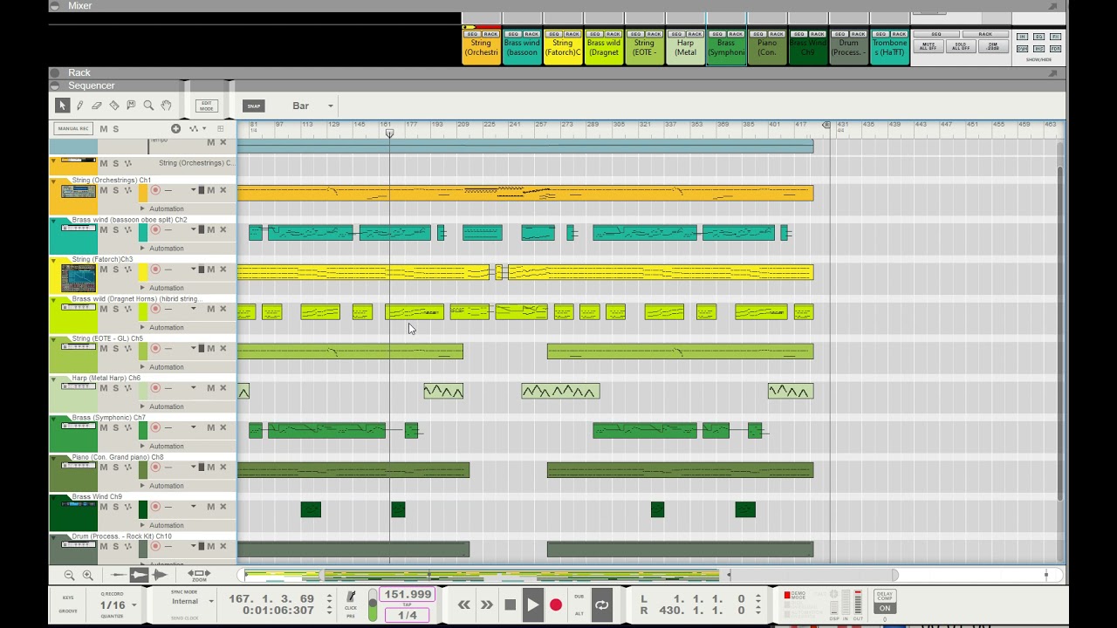Enable record on String (Fatorch)Ch3 lane
Screen dimensions: 1117x628
click(x=155, y=270)
